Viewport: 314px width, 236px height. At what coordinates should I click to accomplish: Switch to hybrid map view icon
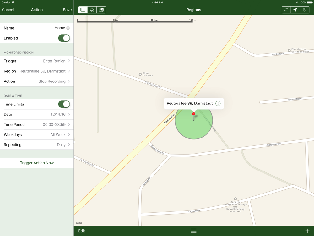click(x=101, y=10)
